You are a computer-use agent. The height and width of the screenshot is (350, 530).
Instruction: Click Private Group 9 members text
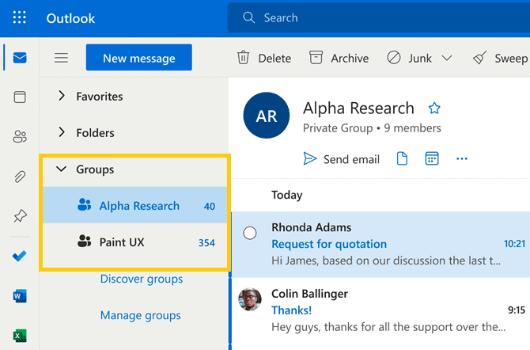tap(372, 128)
